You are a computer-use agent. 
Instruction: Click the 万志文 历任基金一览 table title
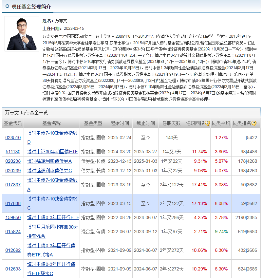click(27, 113)
